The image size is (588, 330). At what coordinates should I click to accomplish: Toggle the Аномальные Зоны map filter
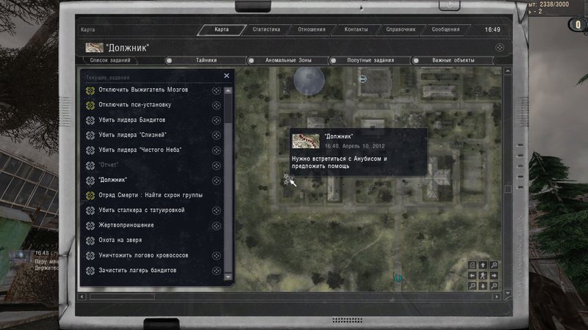[x=251, y=60]
